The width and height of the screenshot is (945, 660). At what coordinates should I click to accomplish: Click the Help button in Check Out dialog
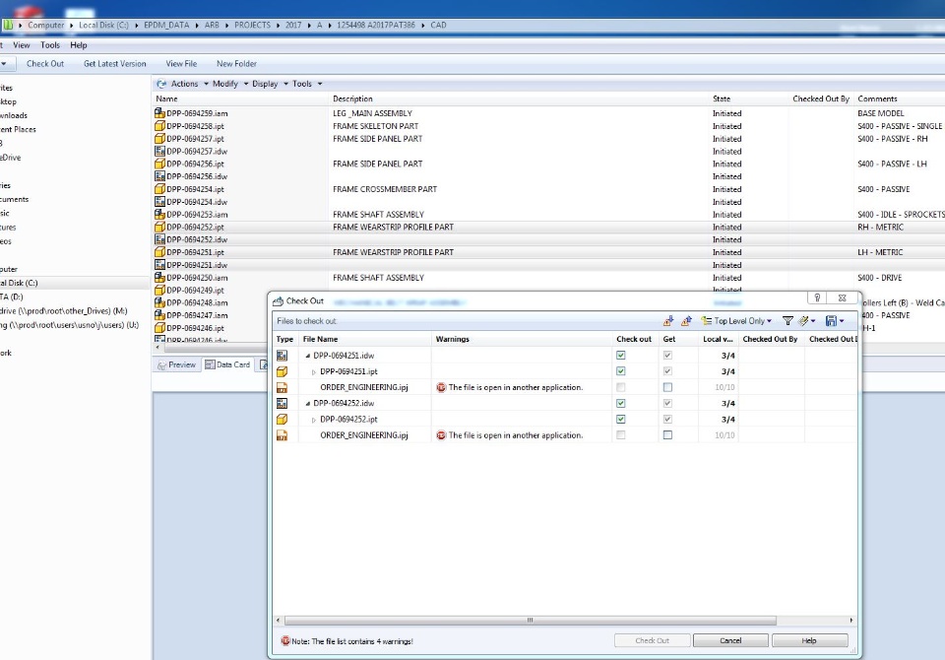click(809, 640)
